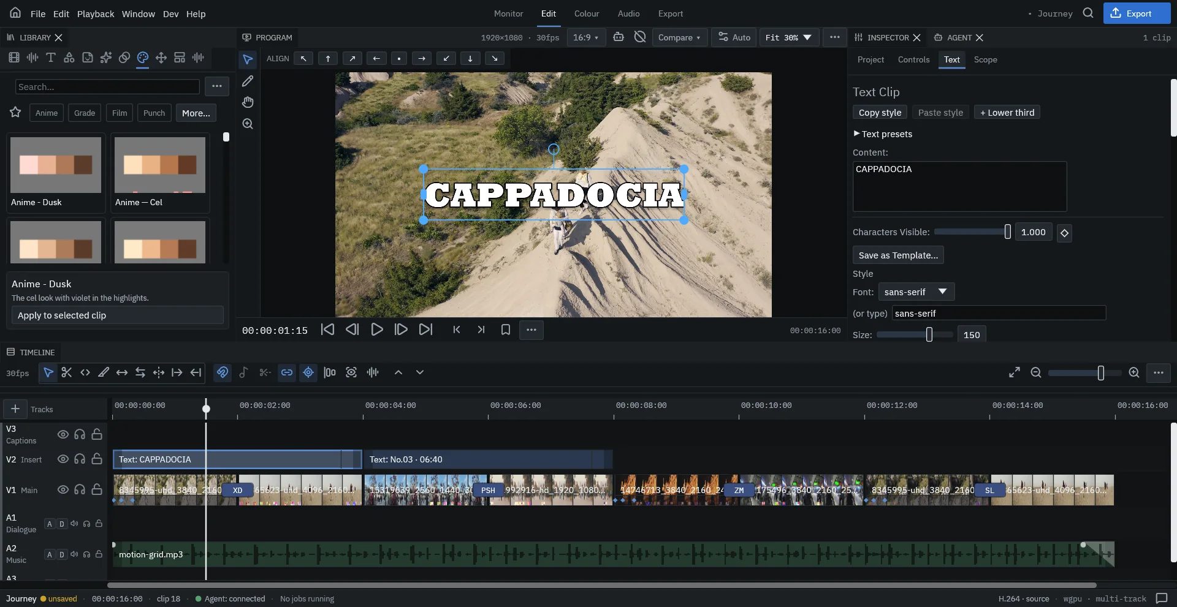Open More... filter categories

click(x=196, y=113)
